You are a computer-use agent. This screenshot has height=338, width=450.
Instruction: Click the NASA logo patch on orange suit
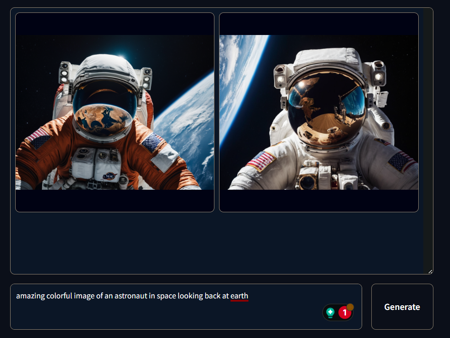click(110, 176)
